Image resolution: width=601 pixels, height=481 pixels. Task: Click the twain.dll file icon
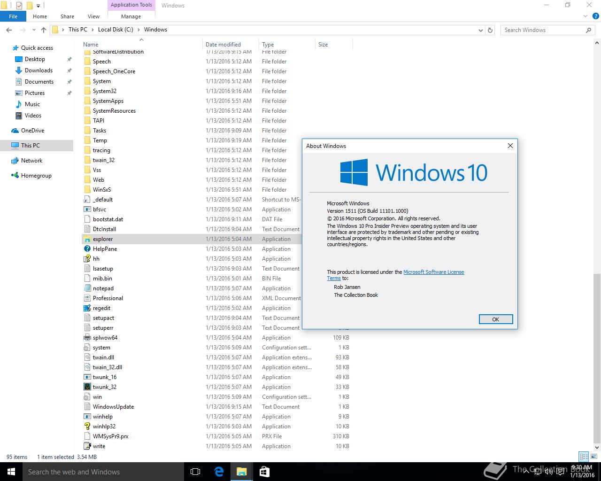87,357
